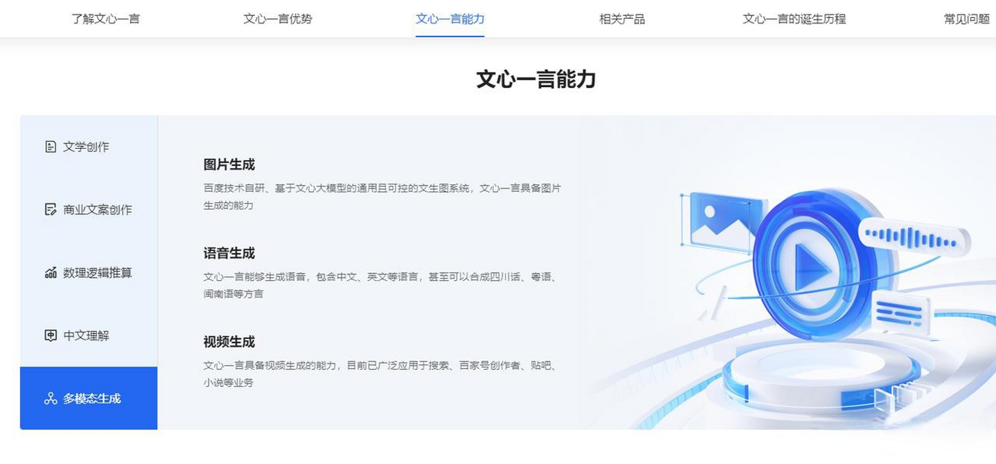The height and width of the screenshot is (464, 996).
Task: Choose 中文理解 in the sidebar
Action: coord(89,336)
